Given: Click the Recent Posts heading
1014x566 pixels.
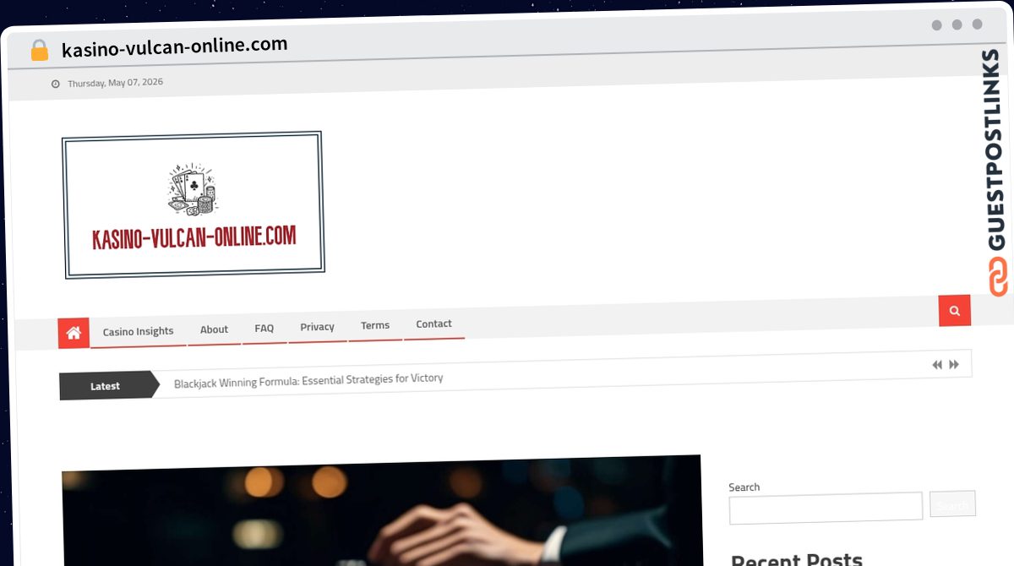Looking at the screenshot, I should point(797,559).
